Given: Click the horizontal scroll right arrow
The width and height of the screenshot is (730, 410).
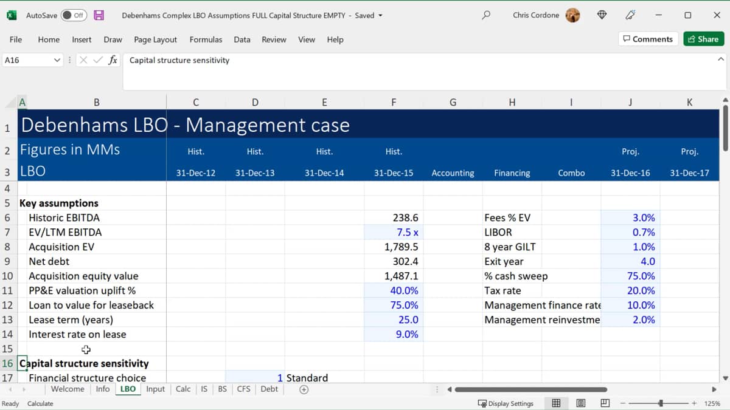Looking at the screenshot, I should click(714, 389).
